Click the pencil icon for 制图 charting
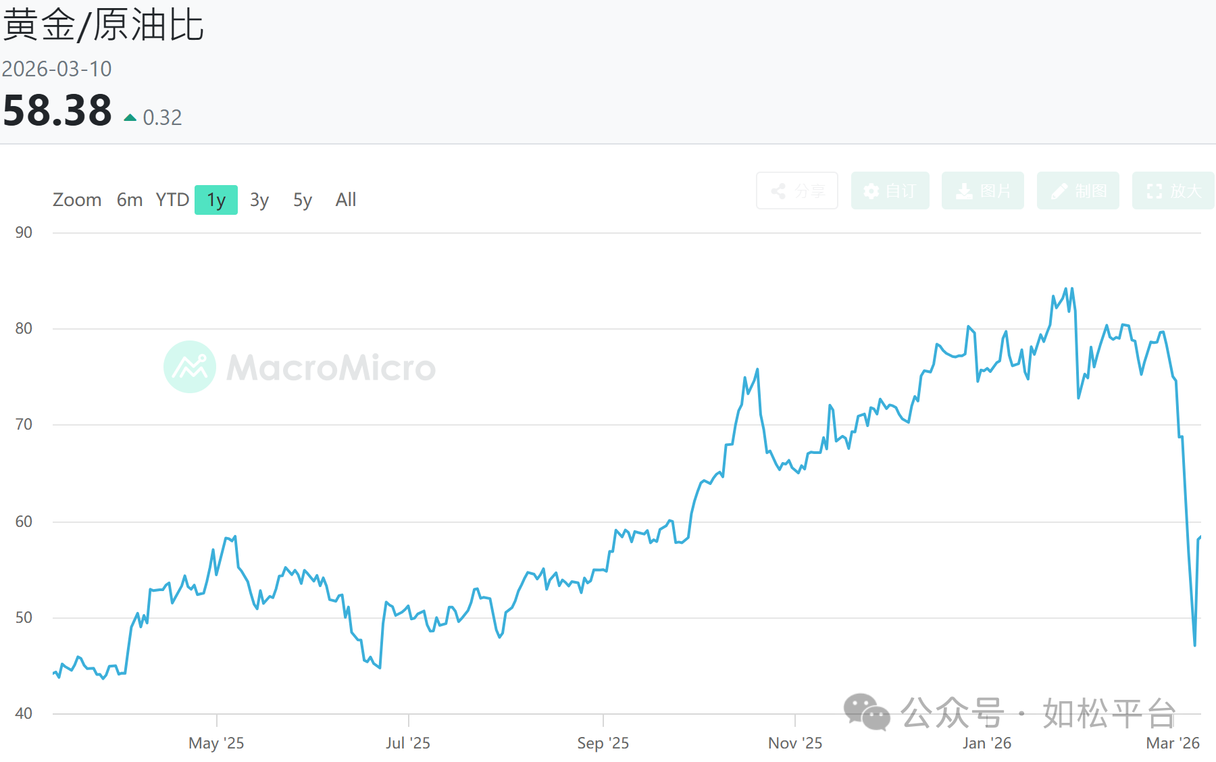 coord(1059,191)
